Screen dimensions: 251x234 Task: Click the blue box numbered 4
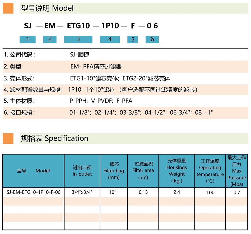tap(110, 39)
